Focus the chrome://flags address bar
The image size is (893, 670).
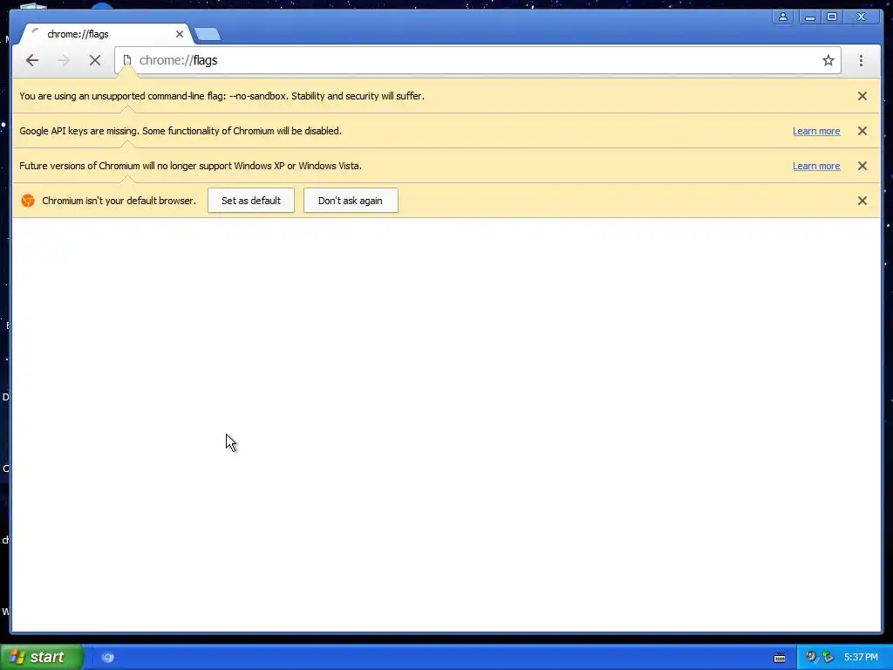click(477, 60)
